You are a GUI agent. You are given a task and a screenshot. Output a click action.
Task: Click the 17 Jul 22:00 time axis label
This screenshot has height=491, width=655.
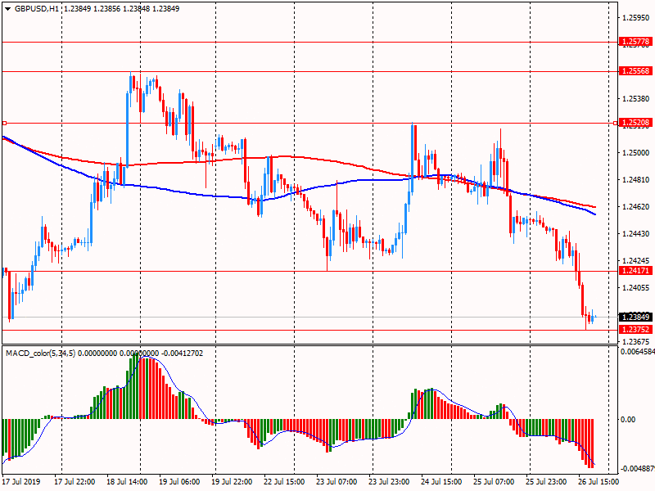pos(75,481)
